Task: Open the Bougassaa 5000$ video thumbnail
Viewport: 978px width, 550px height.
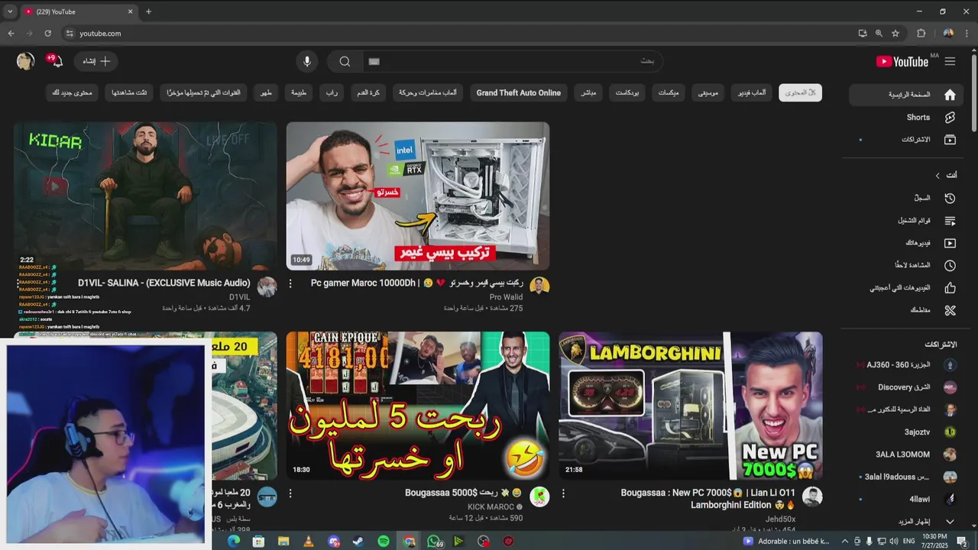Action: click(x=418, y=406)
